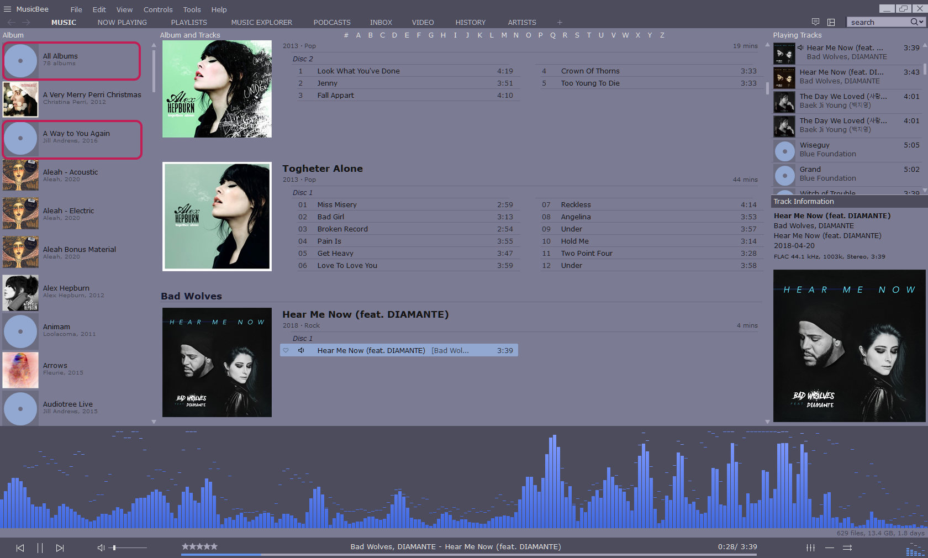Open search options dropdown arrow
Viewport: 928px width, 558px height.
click(921, 22)
